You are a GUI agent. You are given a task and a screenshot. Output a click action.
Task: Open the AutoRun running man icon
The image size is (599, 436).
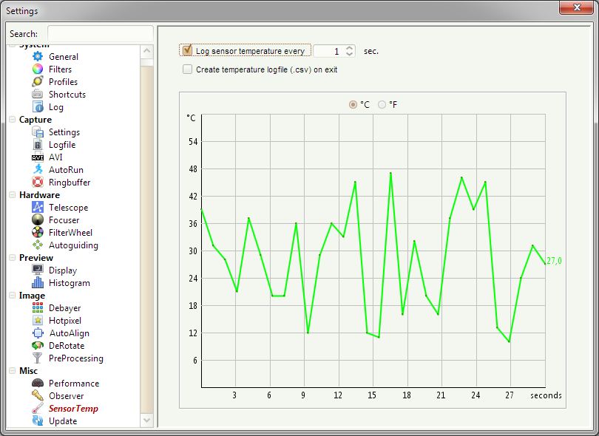[x=38, y=169]
